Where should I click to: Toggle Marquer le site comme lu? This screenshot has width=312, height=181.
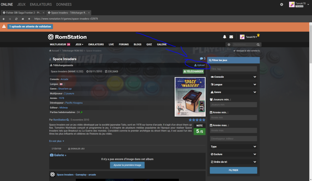pos(247,51)
